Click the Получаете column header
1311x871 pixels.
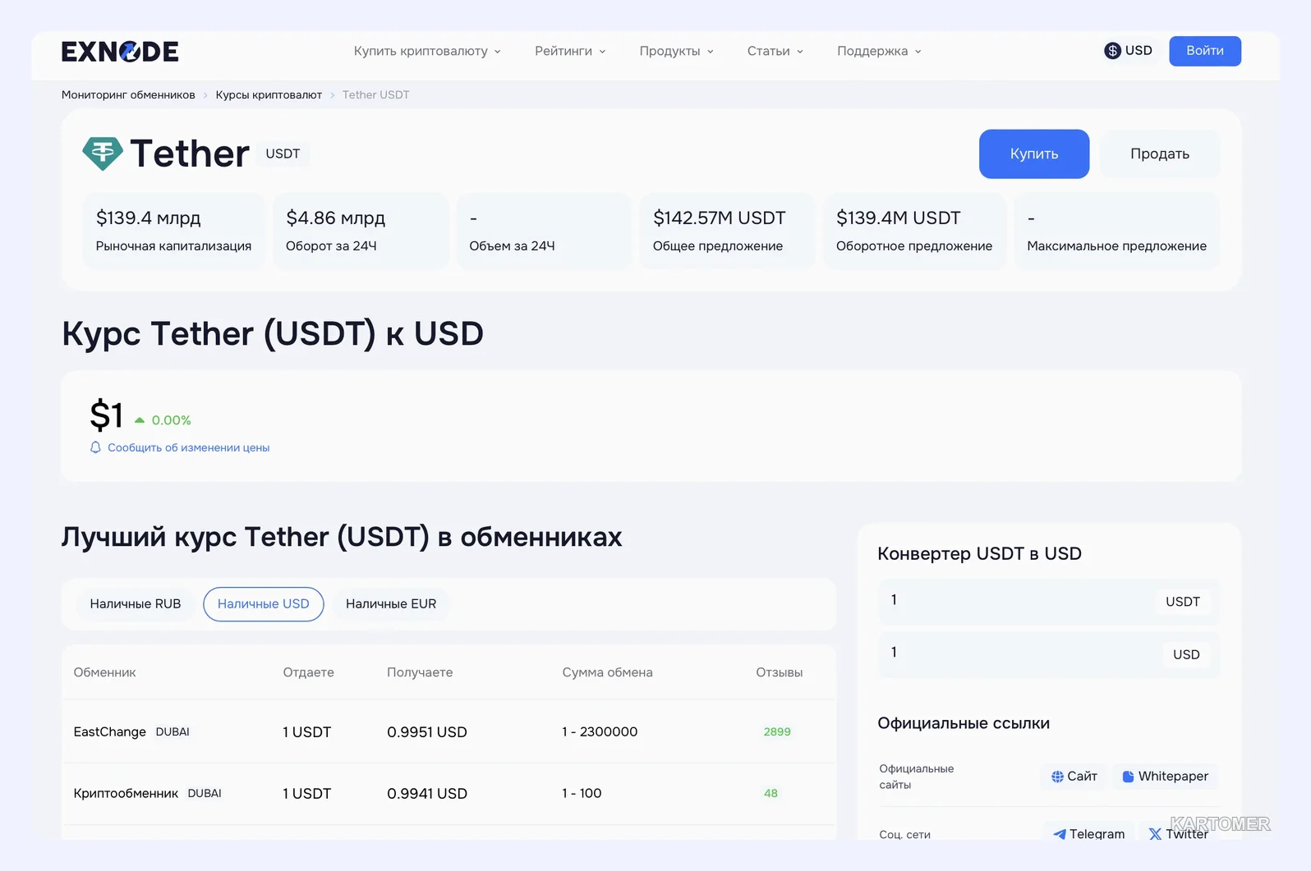click(x=420, y=672)
